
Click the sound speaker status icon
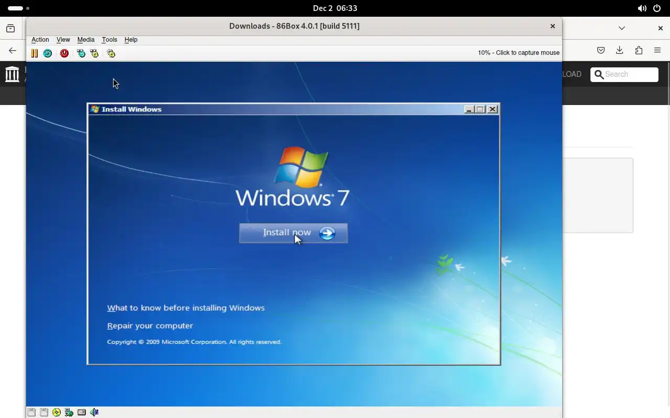(94, 412)
